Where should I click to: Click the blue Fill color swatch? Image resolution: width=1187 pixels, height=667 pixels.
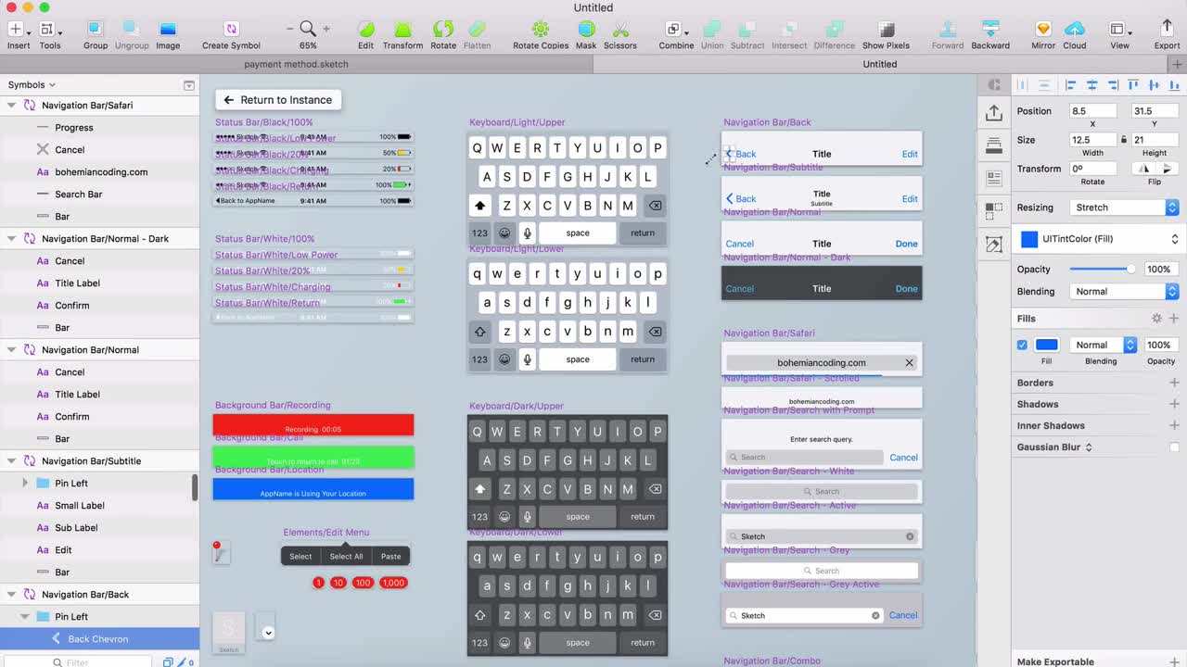coord(1046,345)
